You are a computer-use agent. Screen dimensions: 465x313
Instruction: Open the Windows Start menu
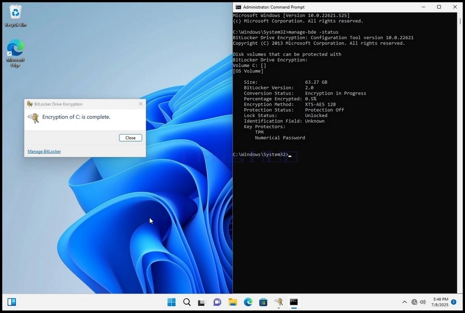point(171,302)
